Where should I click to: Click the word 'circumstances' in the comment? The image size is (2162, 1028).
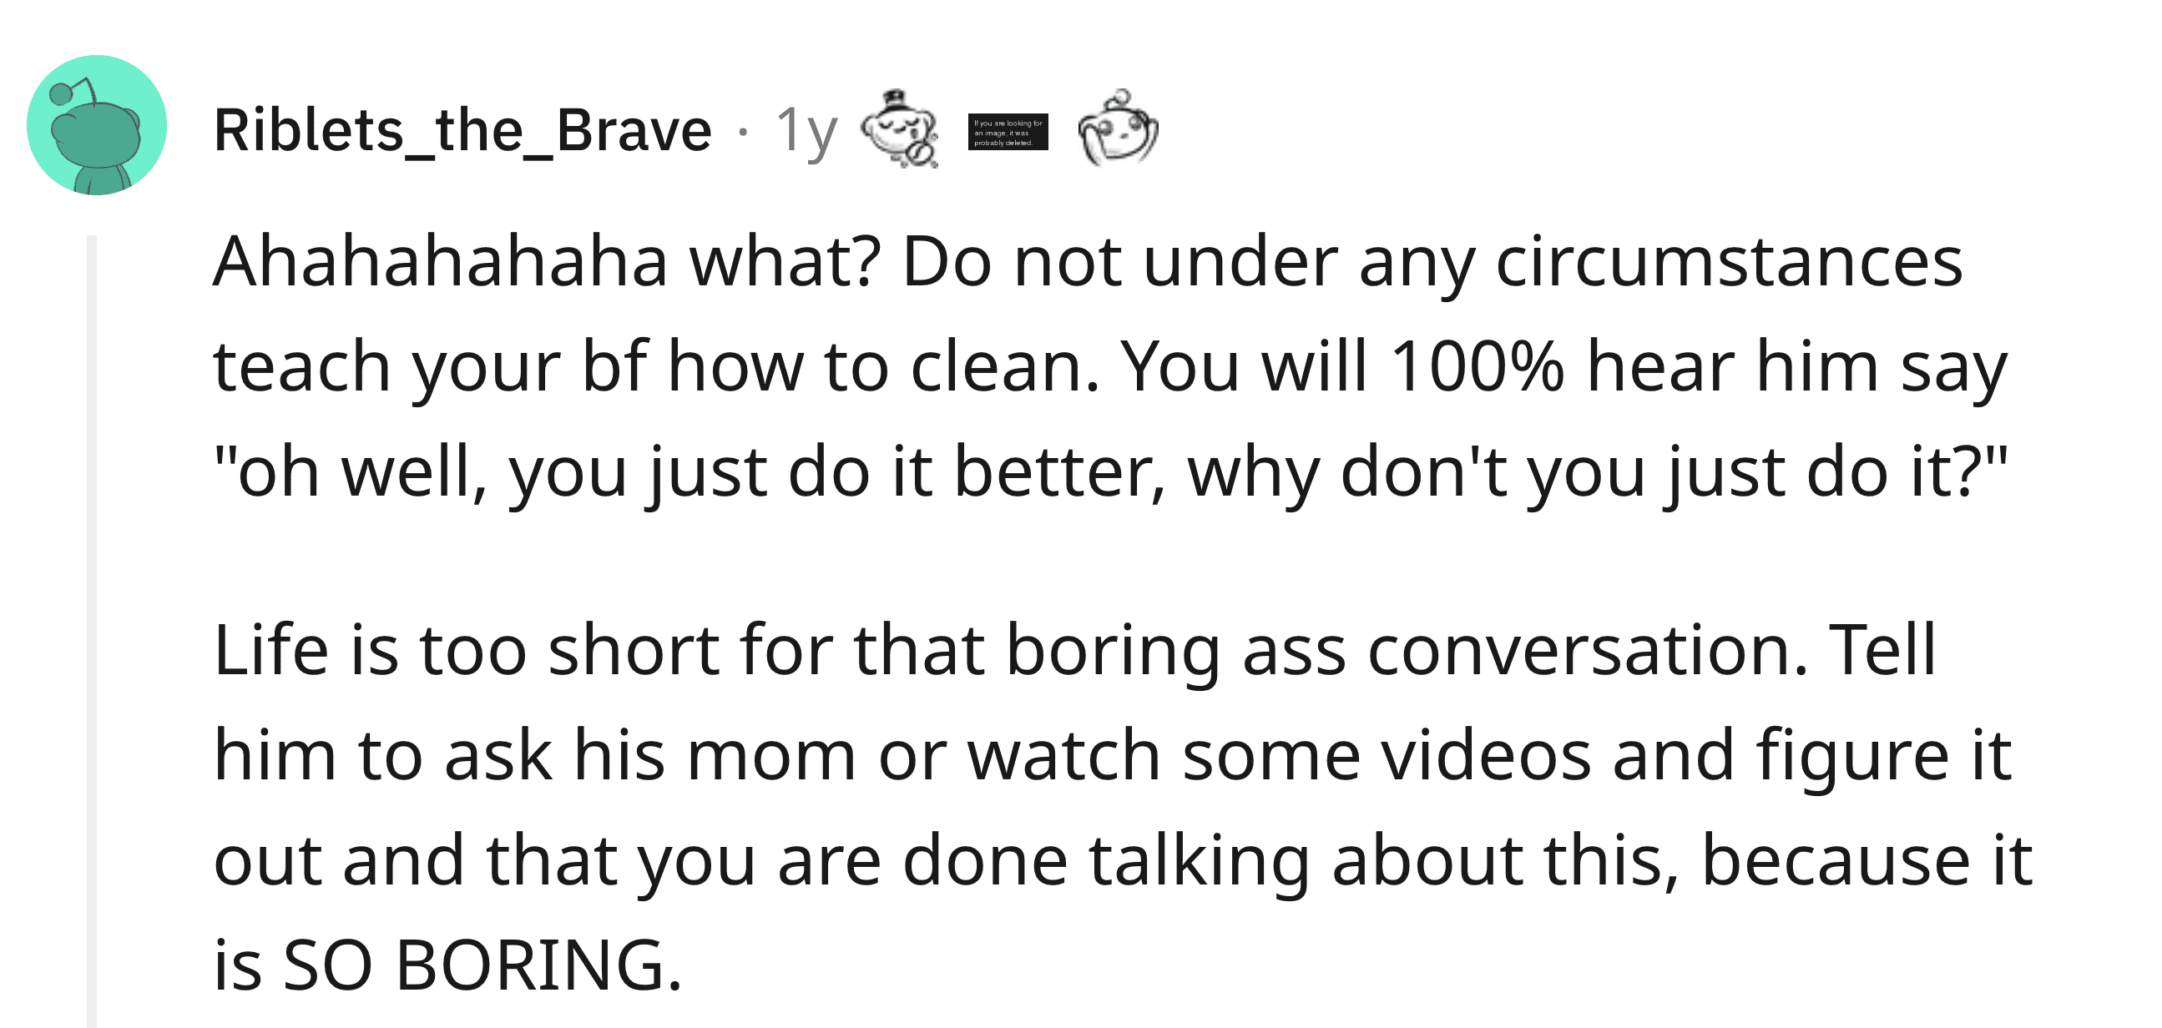coord(1729,262)
